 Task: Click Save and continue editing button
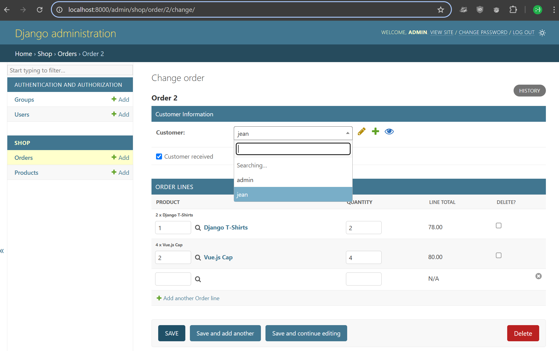point(306,333)
